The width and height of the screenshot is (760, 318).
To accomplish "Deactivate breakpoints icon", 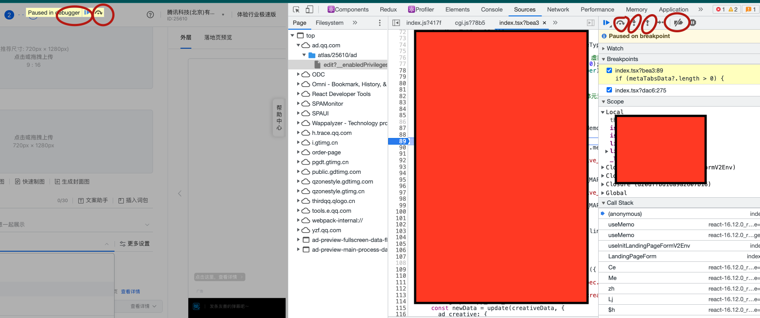I will coord(678,23).
